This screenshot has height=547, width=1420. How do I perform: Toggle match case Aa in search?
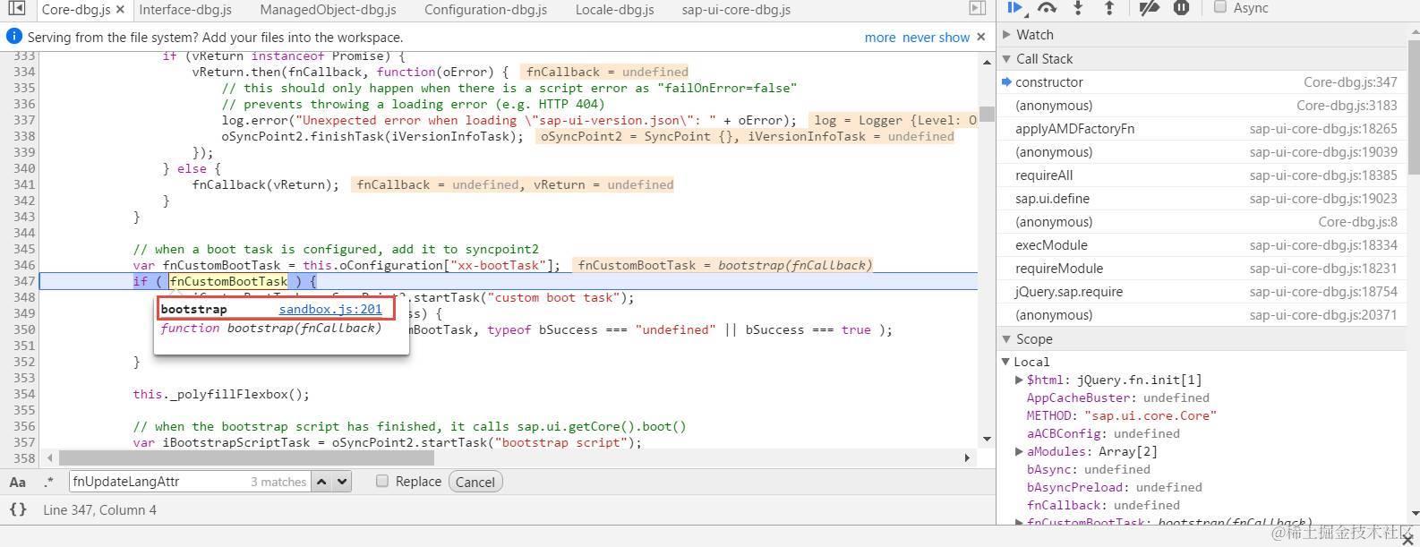point(17,482)
